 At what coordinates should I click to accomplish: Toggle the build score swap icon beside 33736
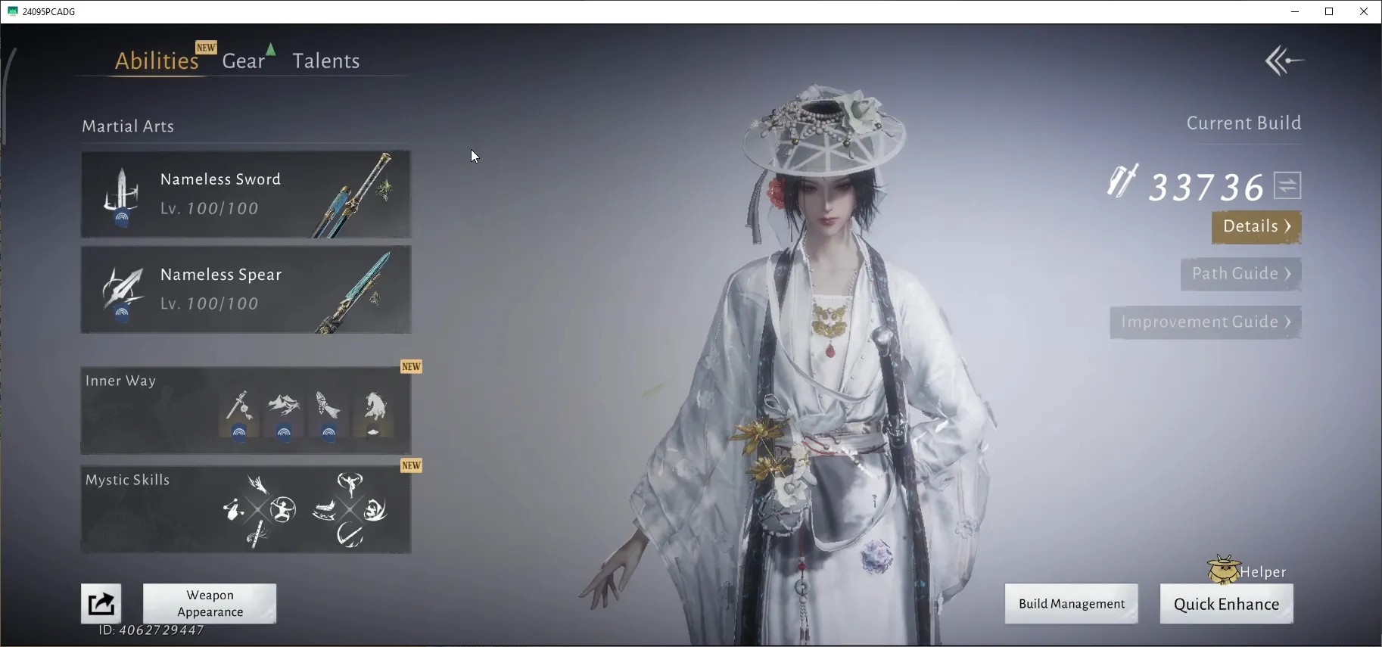1287,185
